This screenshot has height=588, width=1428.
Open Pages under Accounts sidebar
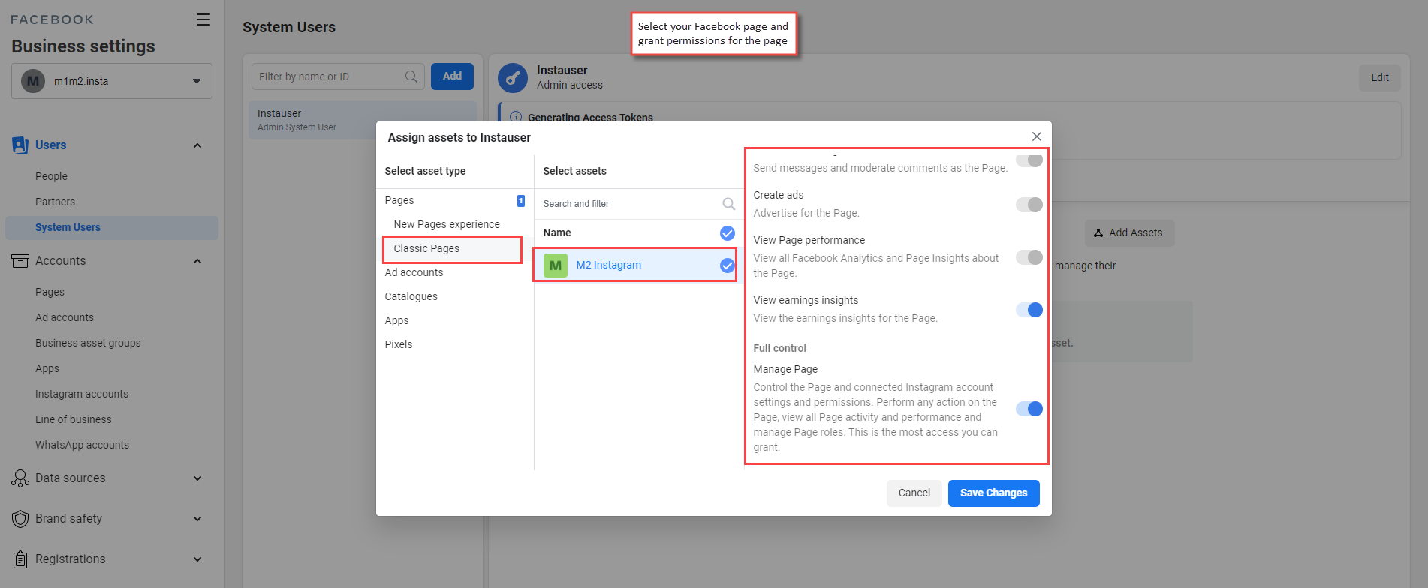50,292
